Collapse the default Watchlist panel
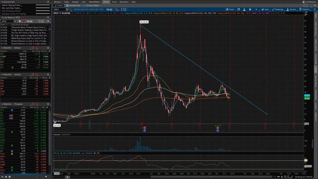Screen dimensions: 318x179 pyautogui.click(x=2, y=48)
